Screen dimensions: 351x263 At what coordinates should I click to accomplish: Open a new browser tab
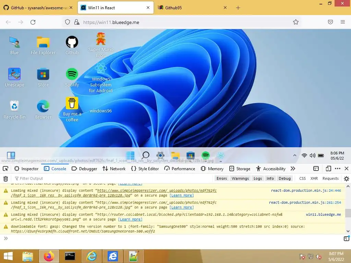point(238,8)
